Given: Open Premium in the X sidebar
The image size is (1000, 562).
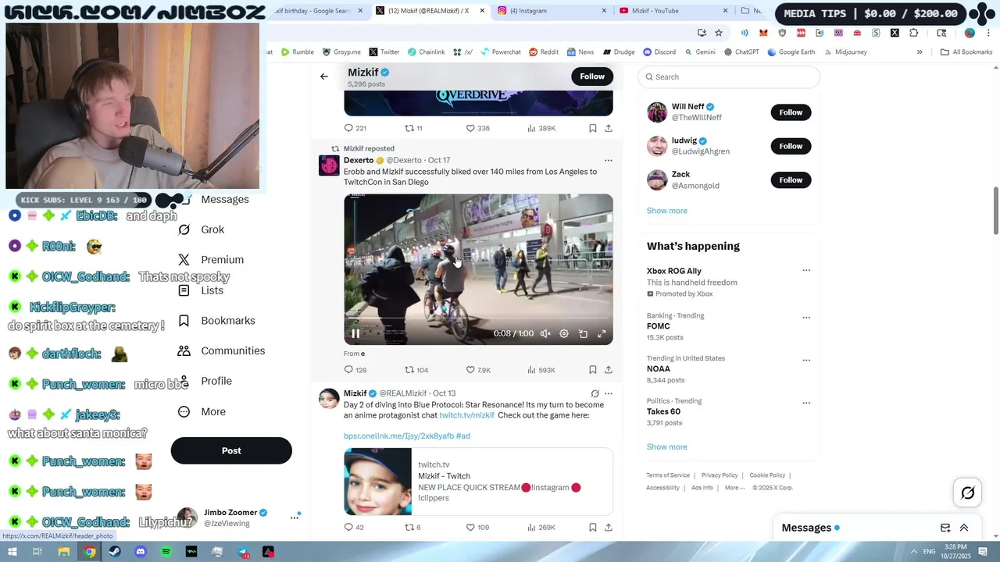Looking at the screenshot, I should [x=210, y=260].
